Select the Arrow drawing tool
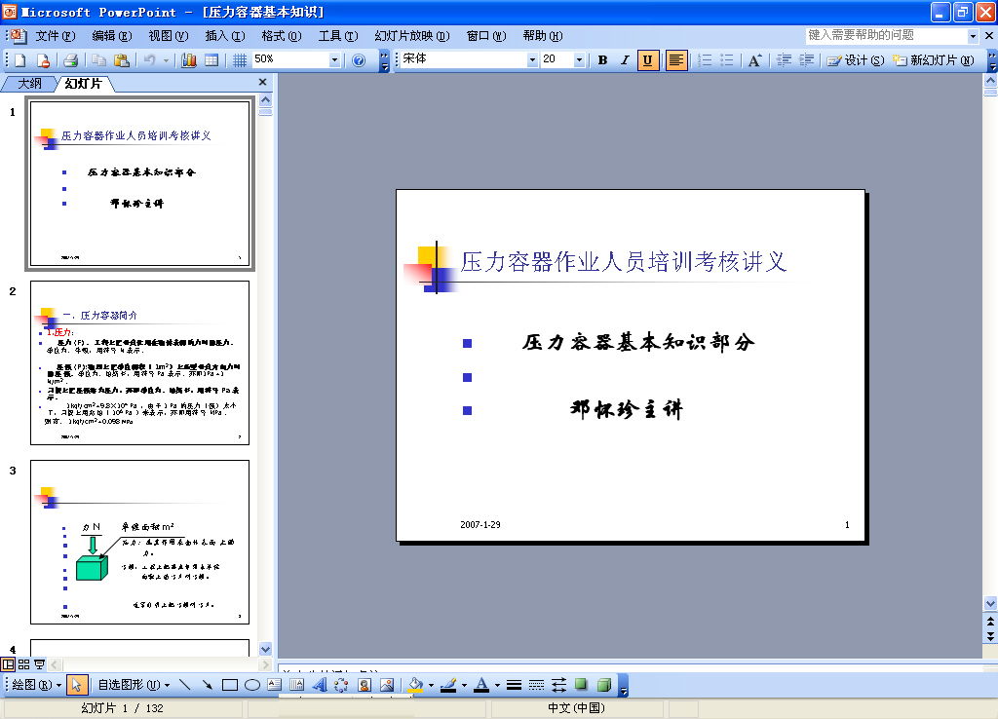The width and height of the screenshot is (998, 719). [208, 685]
